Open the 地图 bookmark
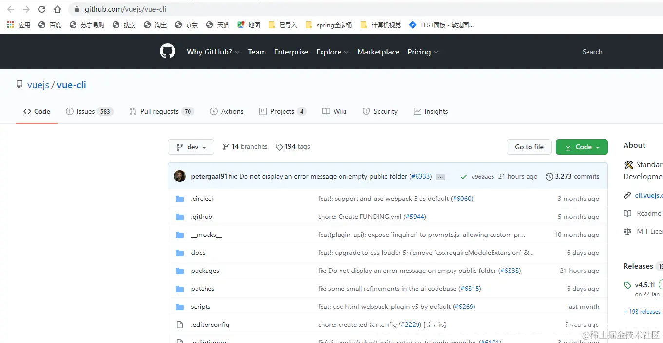The image size is (663, 343). click(x=249, y=25)
